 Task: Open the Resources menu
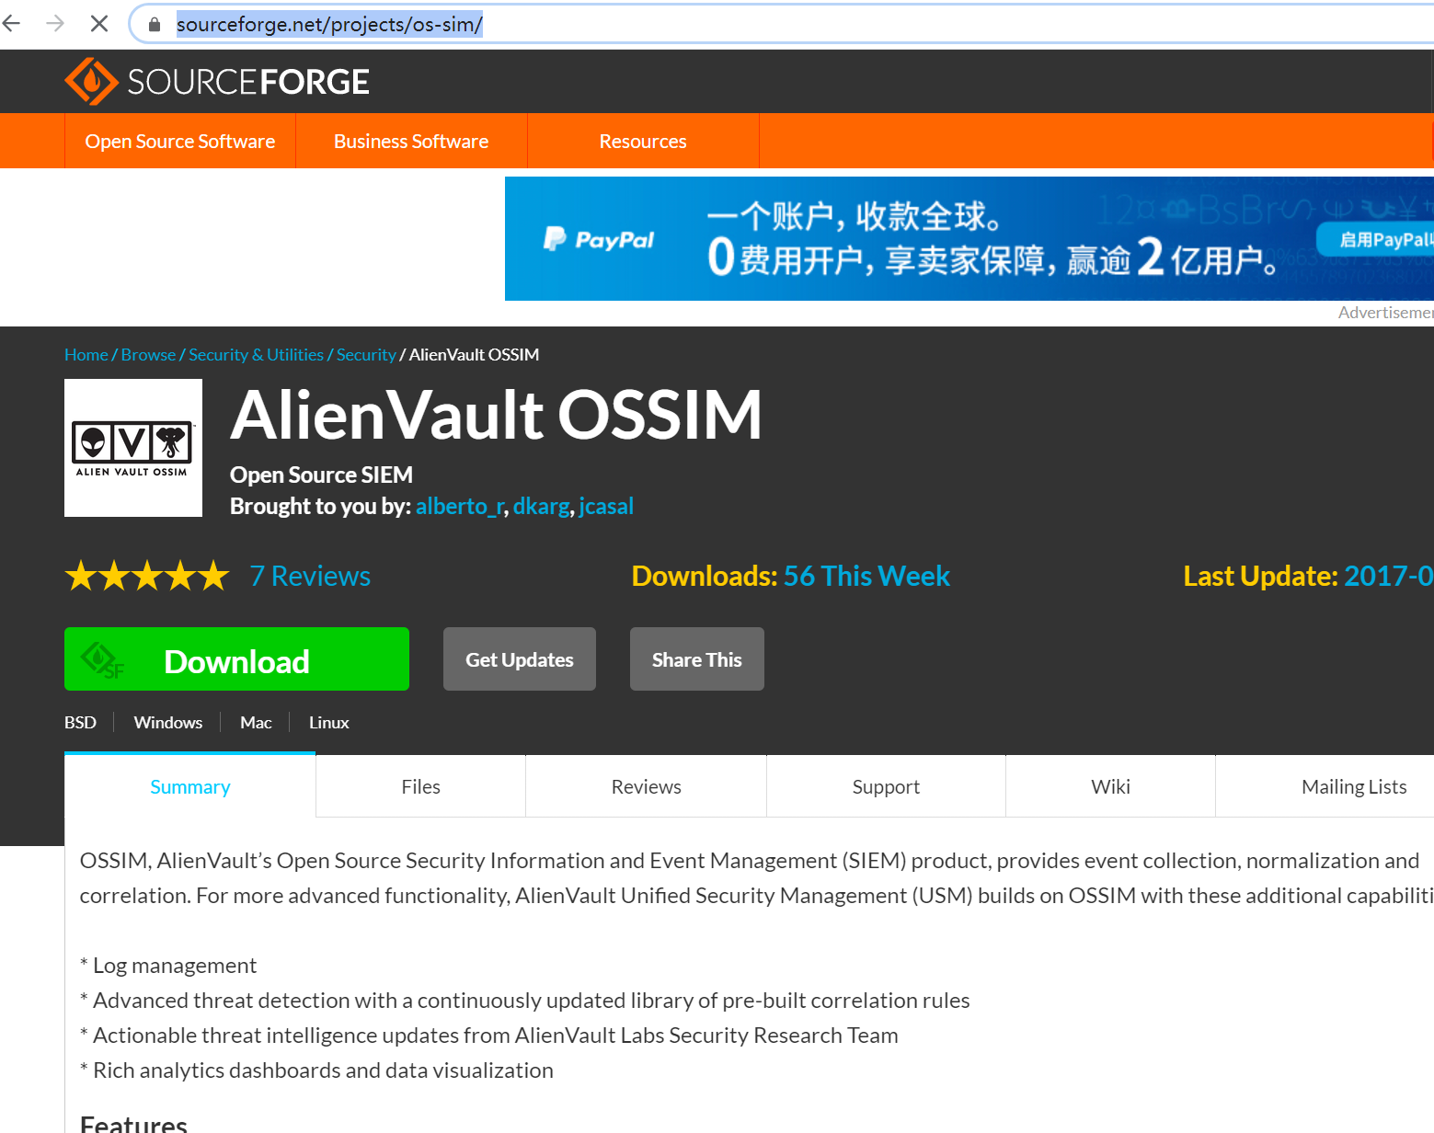(x=642, y=141)
